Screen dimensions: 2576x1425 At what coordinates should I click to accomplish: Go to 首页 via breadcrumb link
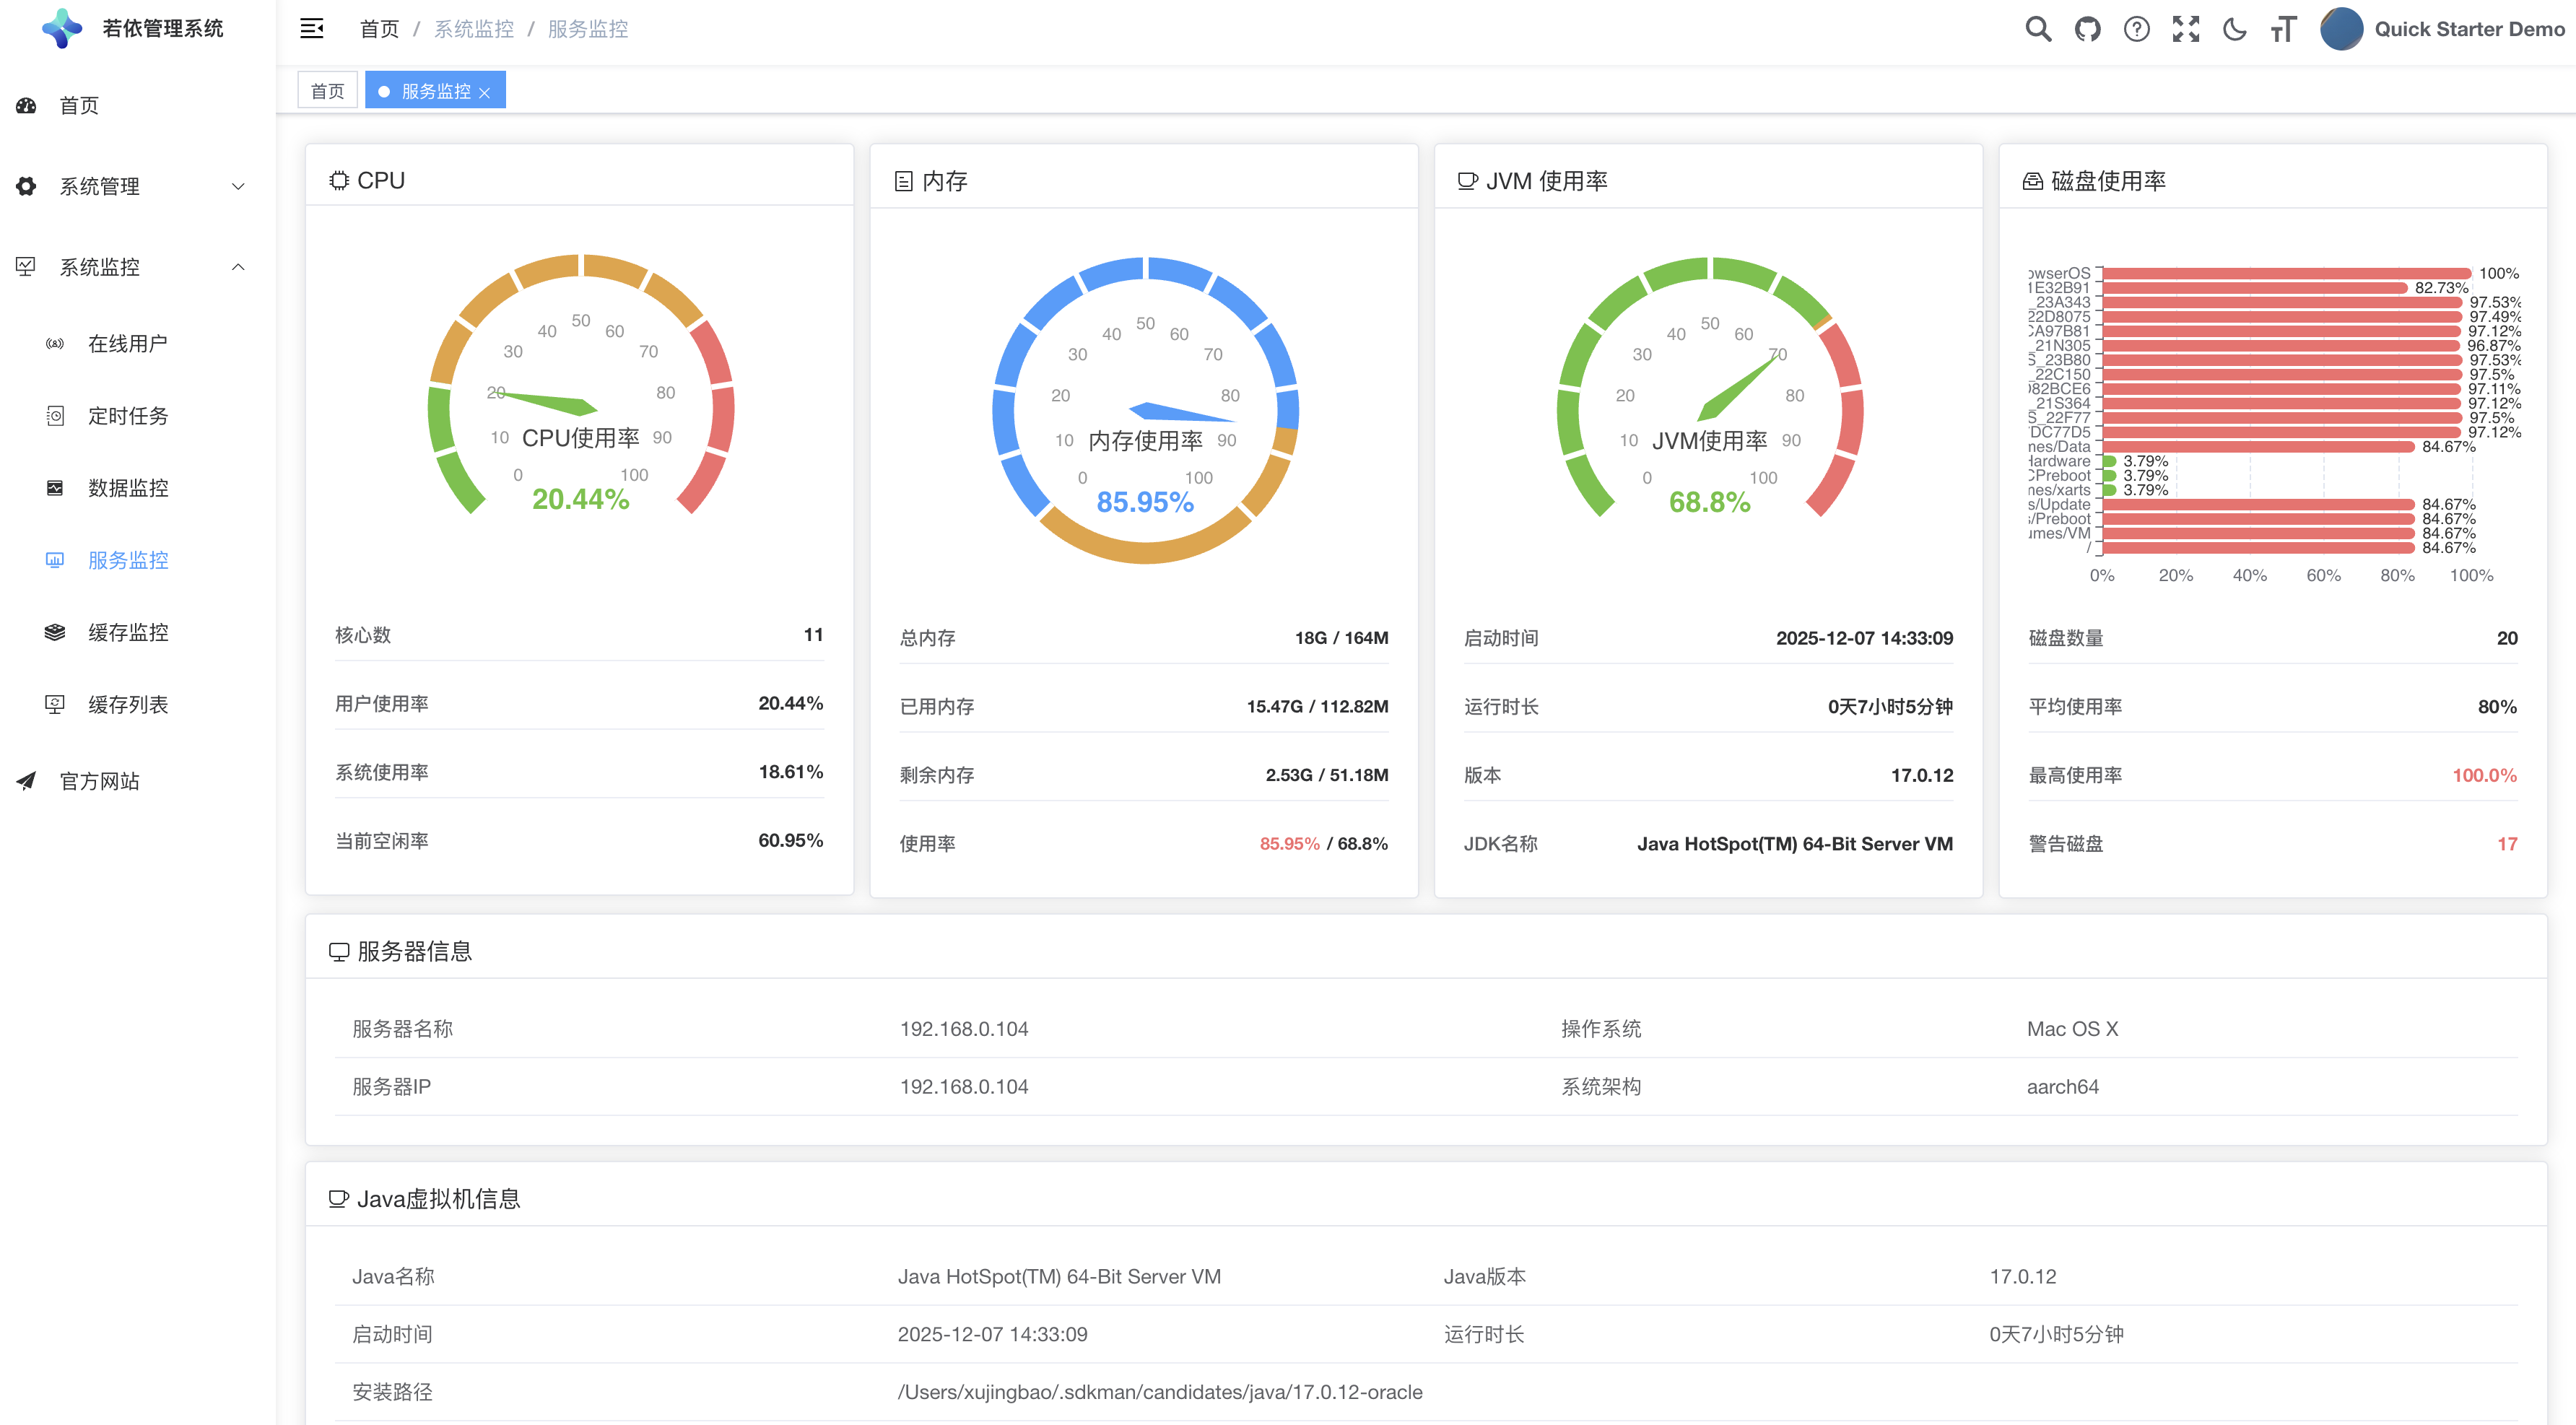point(379,29)
